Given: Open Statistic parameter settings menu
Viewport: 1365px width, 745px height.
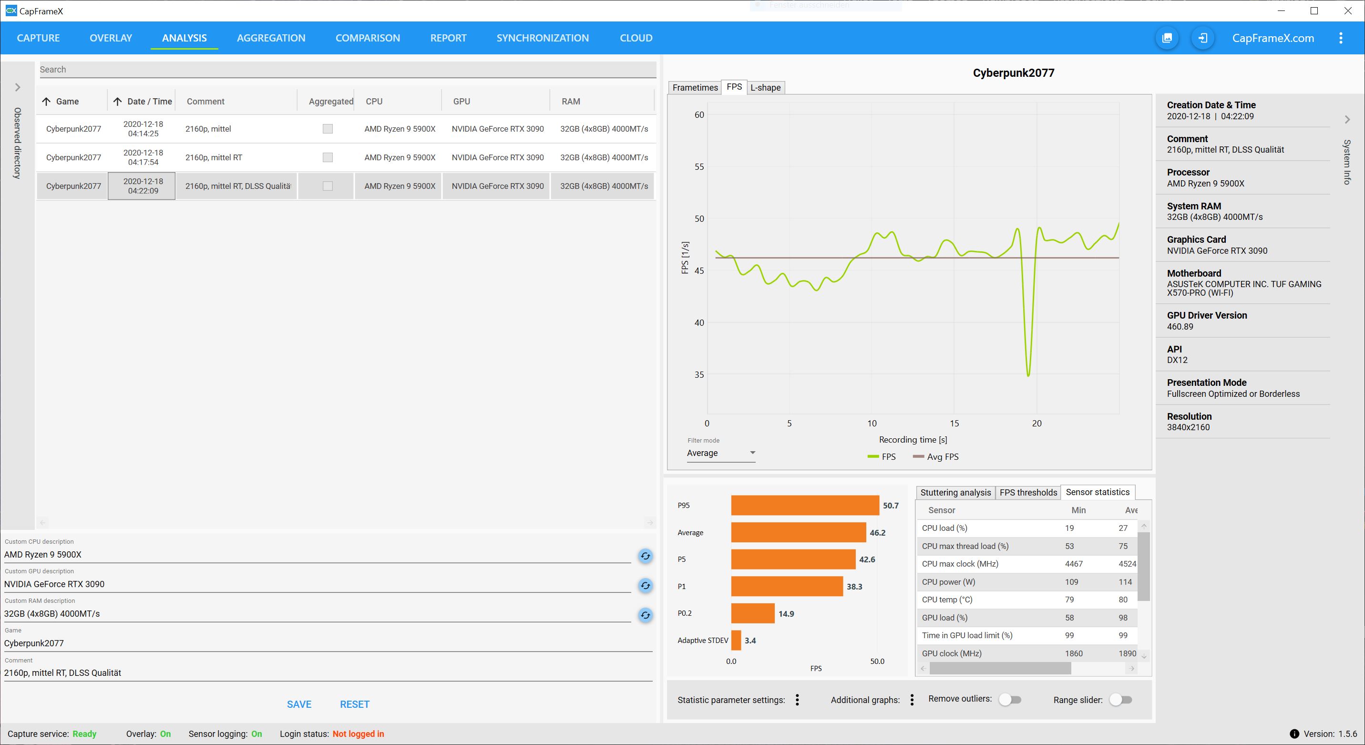Looking at the screenshot, I should pyautogui.click(x=797, y=700).
